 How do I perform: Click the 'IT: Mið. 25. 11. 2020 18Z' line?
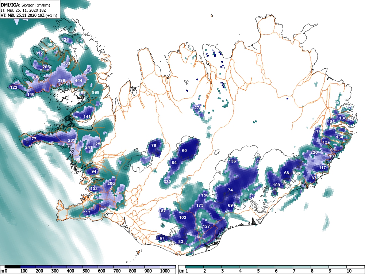(23, 10)
